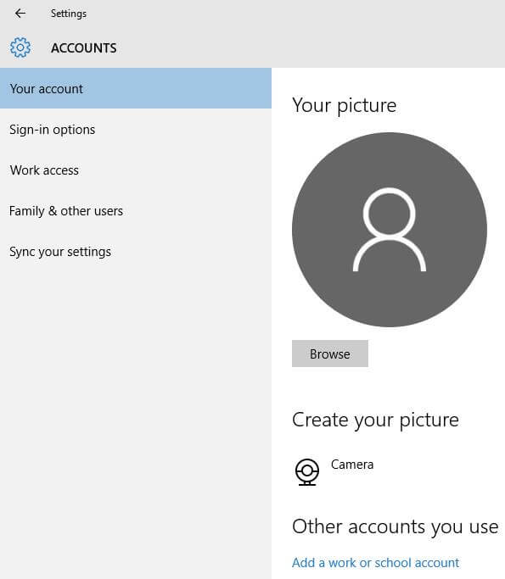Screen dimensions: 505x579
Task: Click the Your picture heading
Action: click(345, 106)
